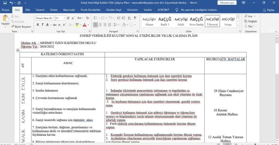Screen dimensions: 279x145
Task: Toggle subscript formatting
Action: tap(60, 25)
